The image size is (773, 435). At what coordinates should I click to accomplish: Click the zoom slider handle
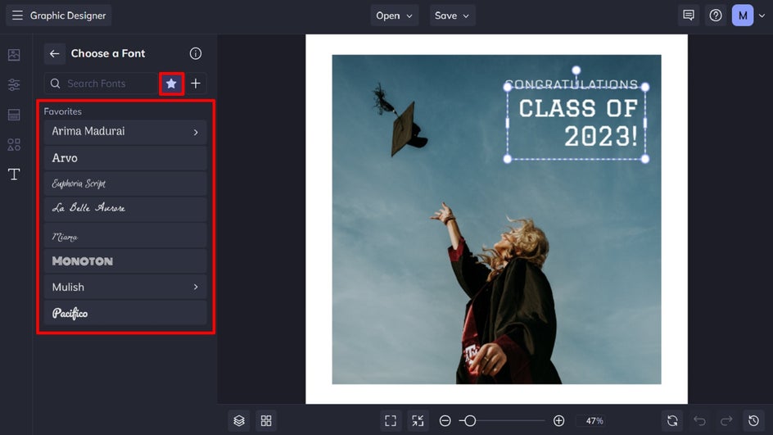click(470, 421)
